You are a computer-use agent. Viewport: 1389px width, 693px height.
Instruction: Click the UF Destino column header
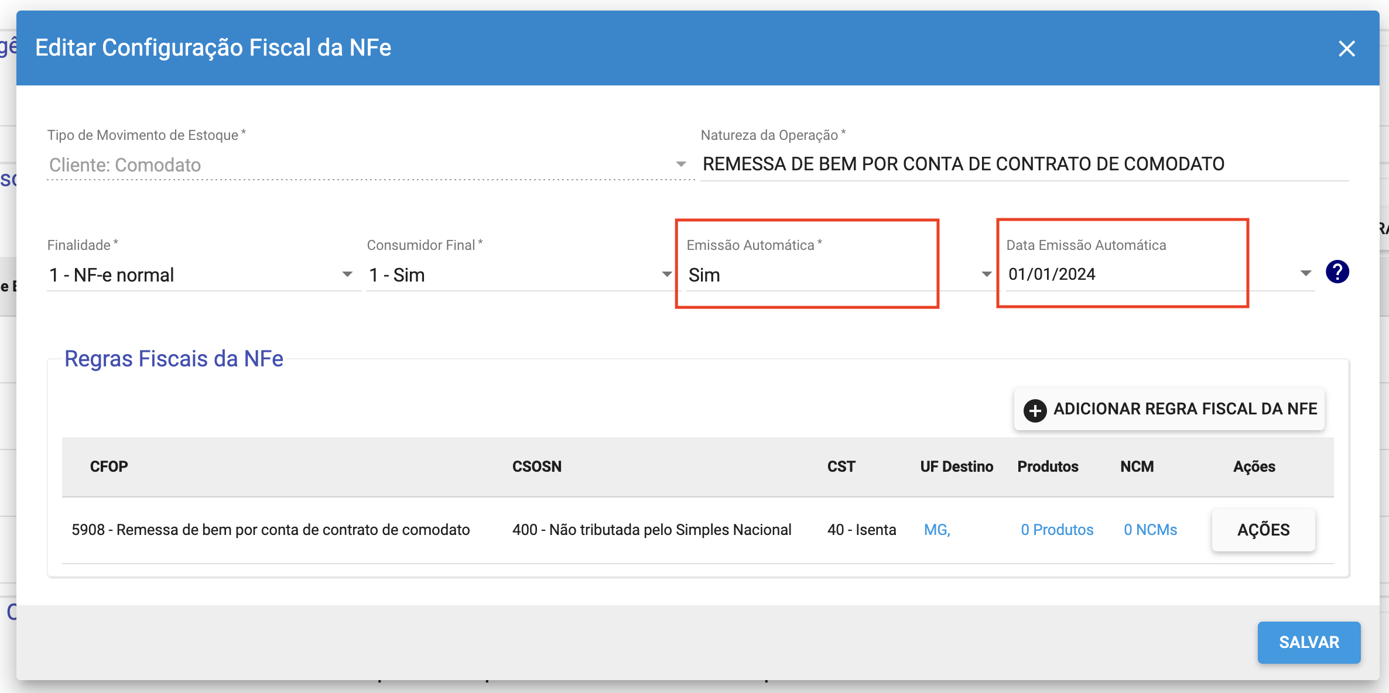click(957, 466)
